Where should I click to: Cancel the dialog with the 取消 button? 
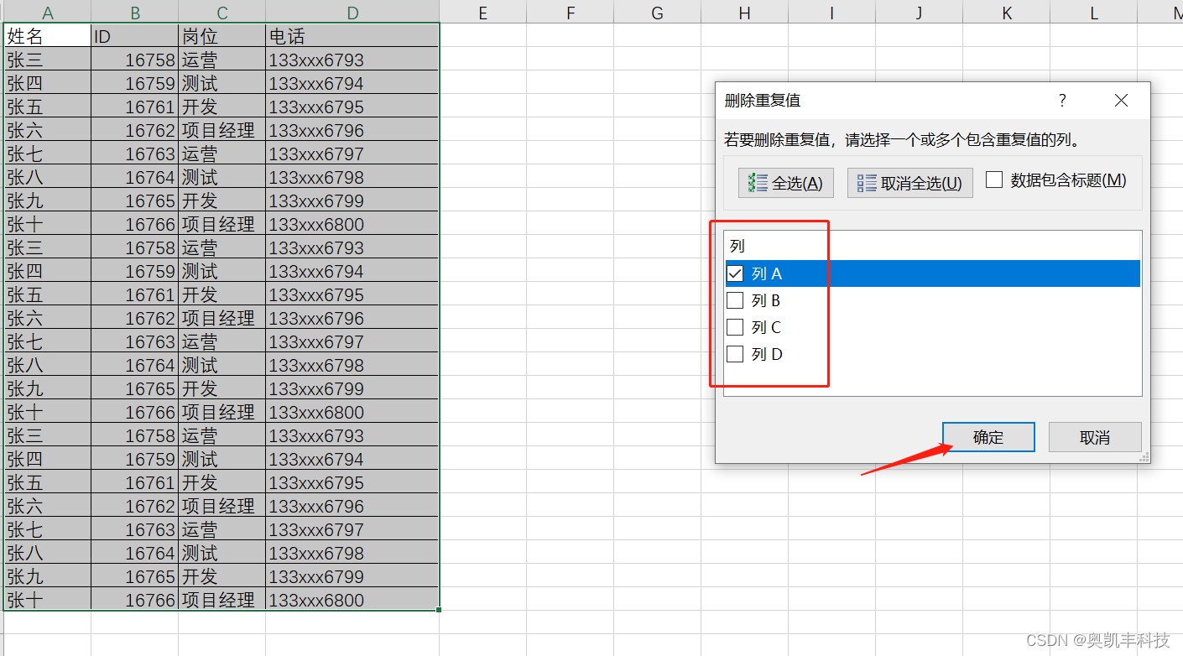pyautogui.click(x=1095, y=436)
